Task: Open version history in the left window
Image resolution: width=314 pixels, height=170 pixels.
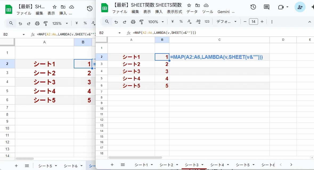Action: (90, 9)
